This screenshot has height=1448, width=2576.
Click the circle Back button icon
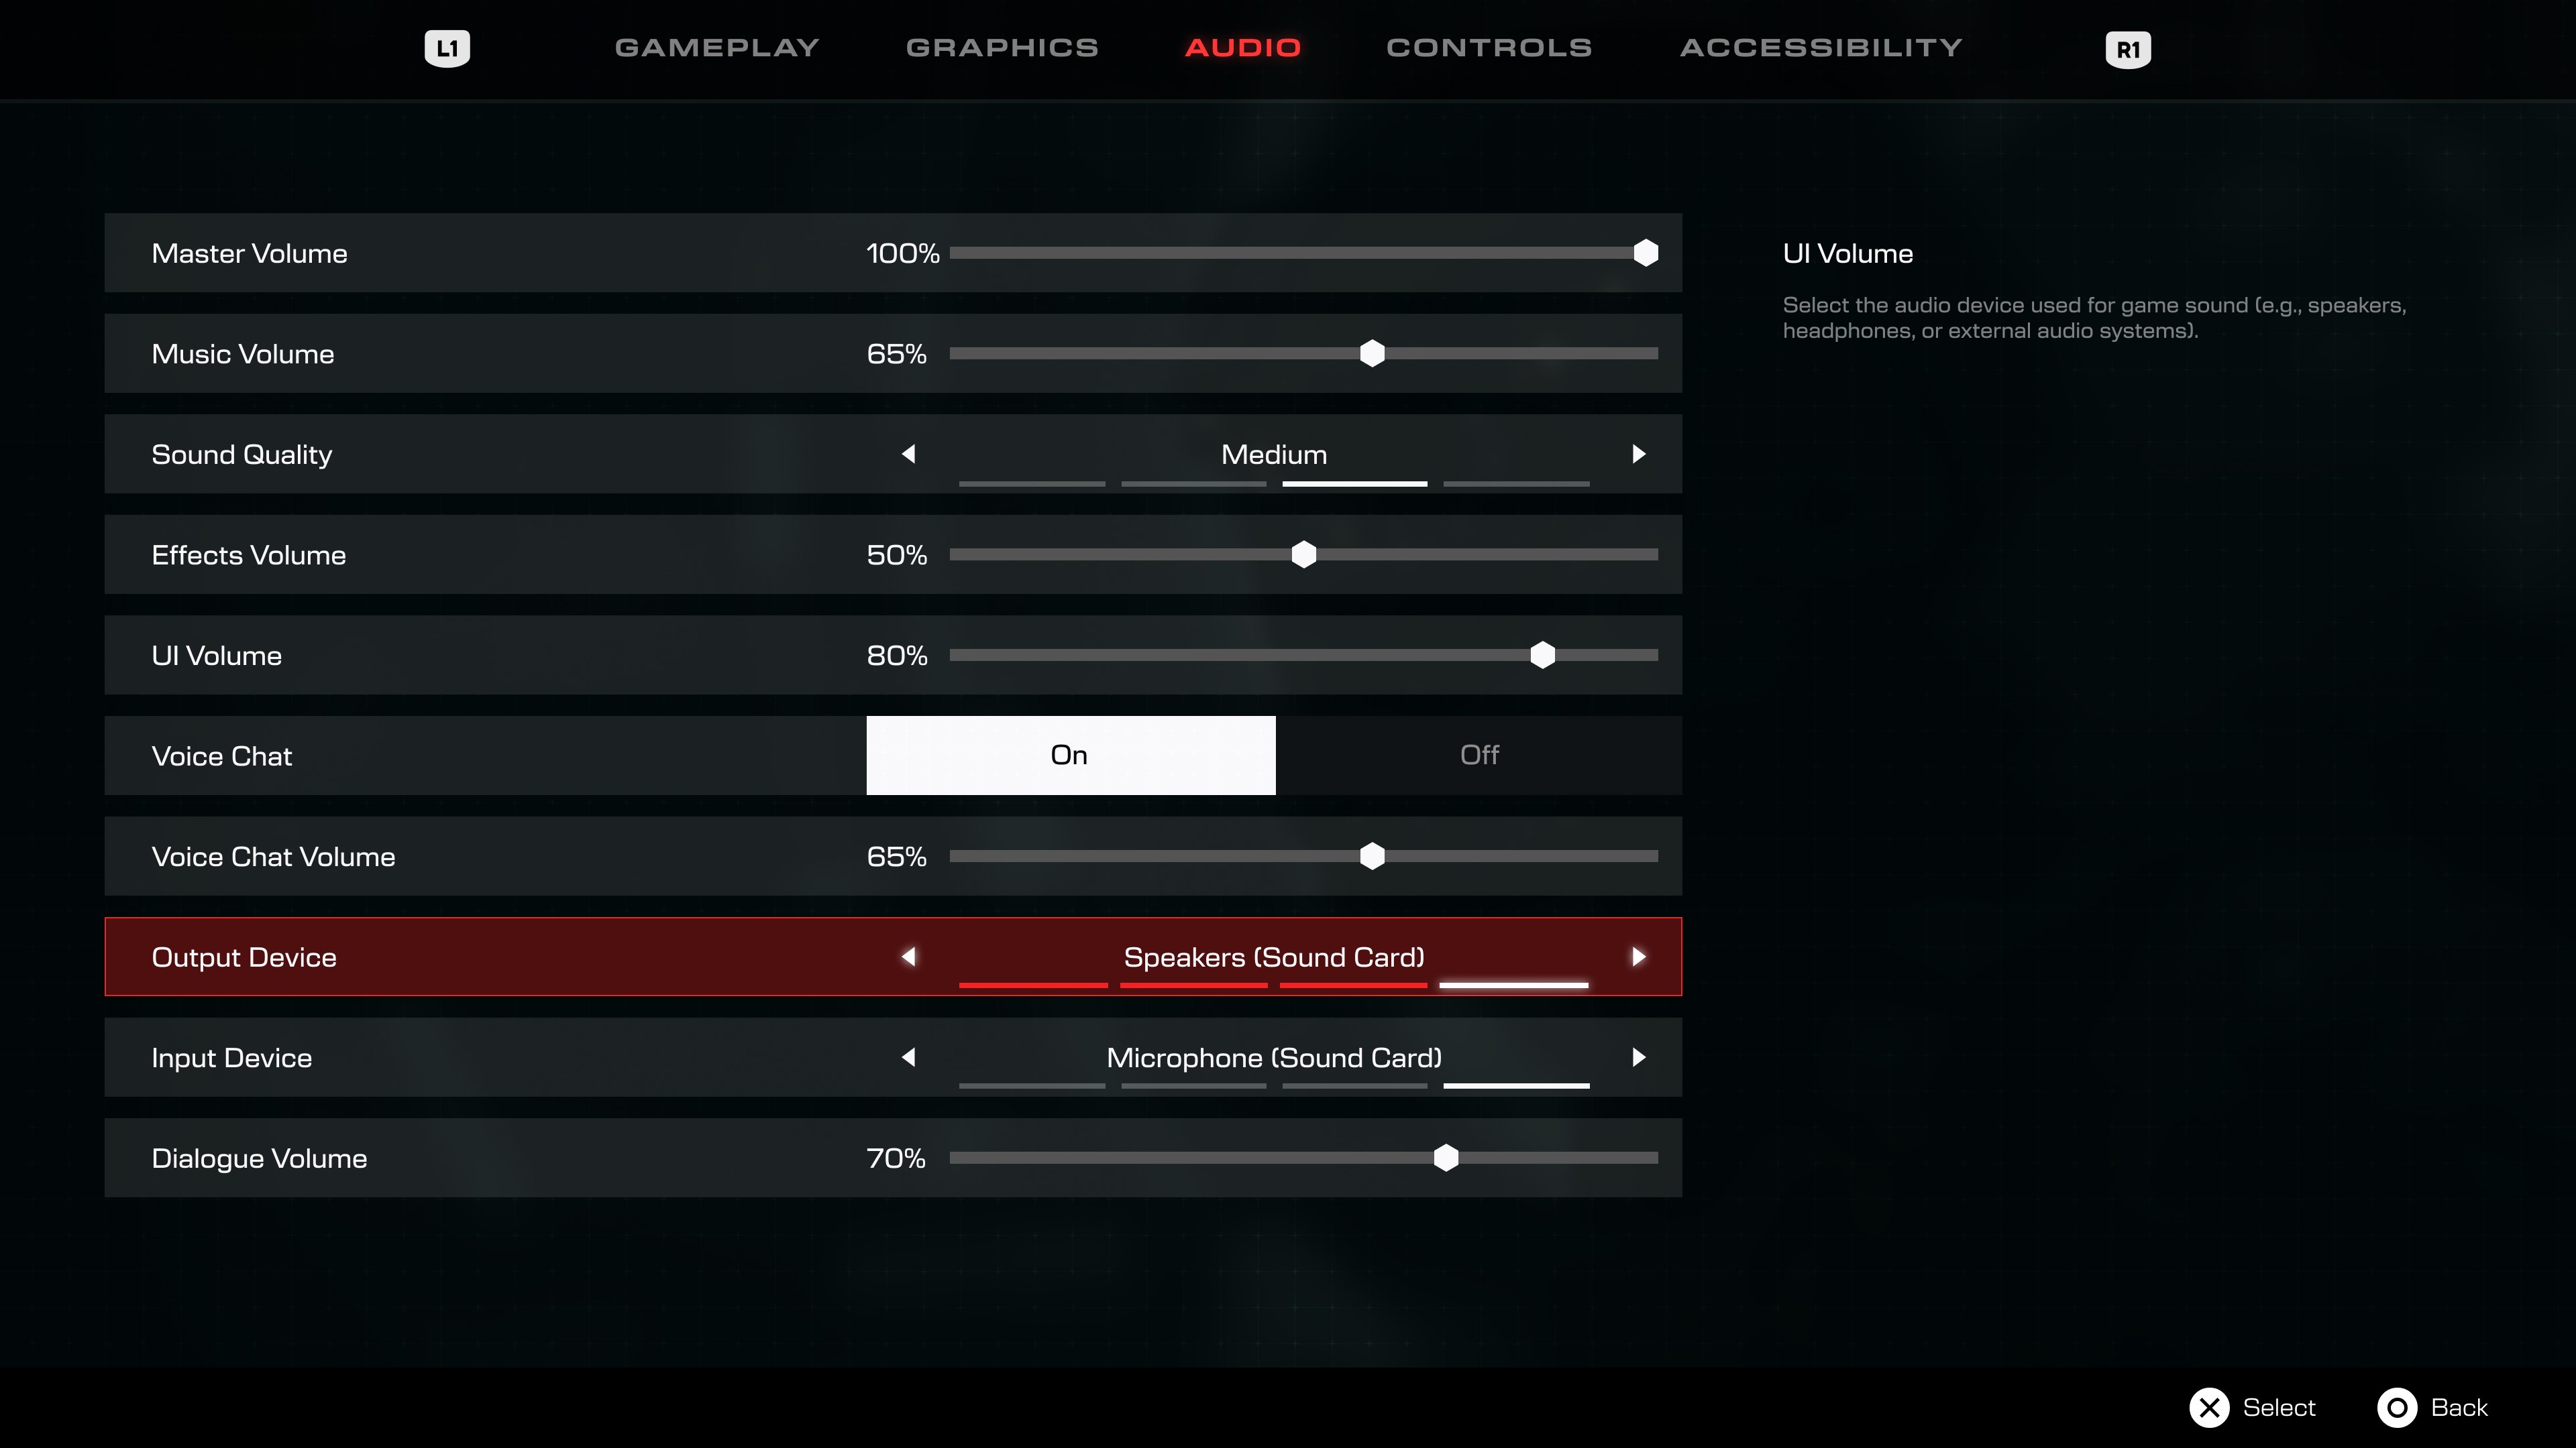[2397, 1407]
